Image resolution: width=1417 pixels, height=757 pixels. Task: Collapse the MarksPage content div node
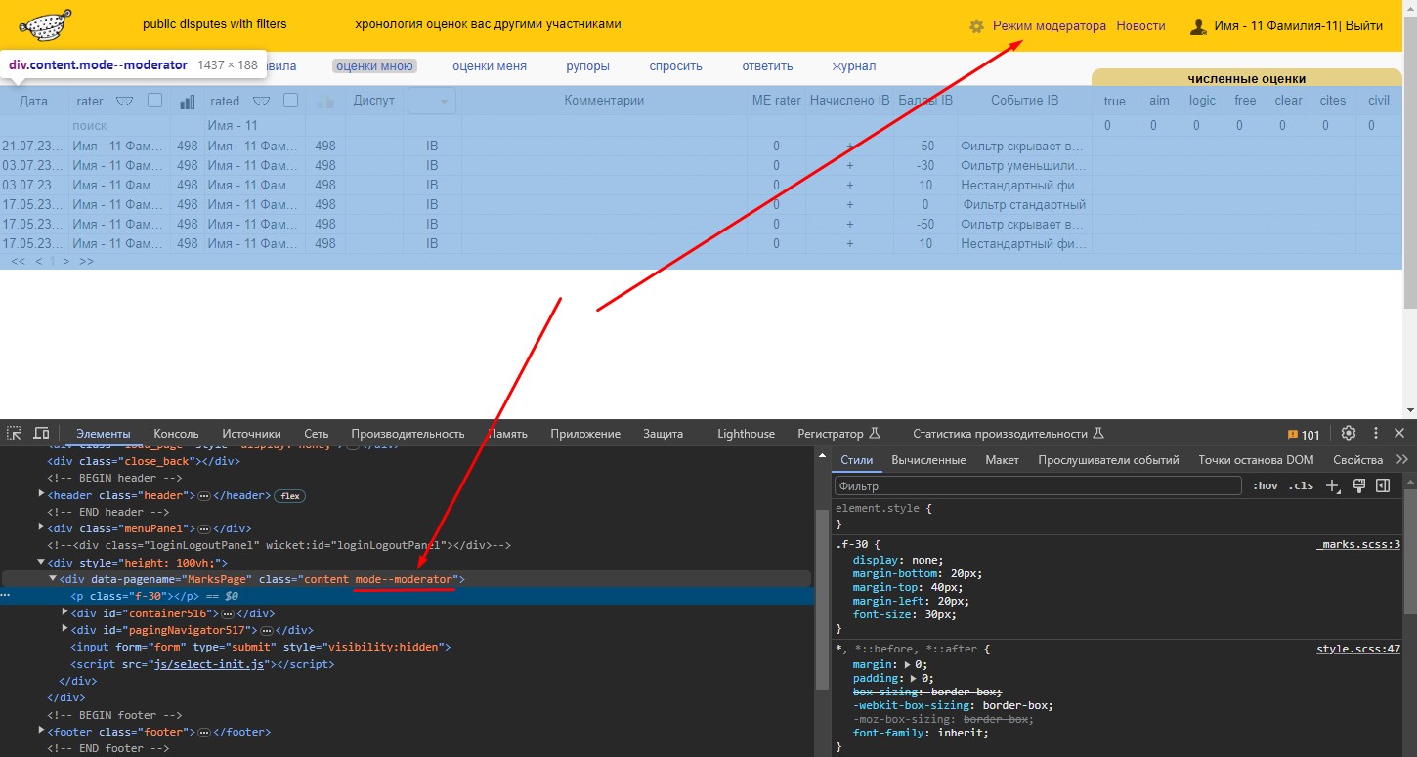click(x=53, y=578)
